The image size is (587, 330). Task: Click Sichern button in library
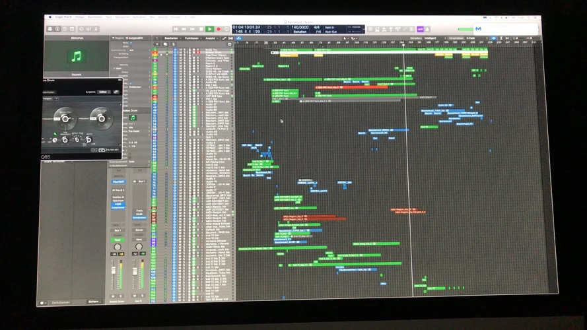coord(94,302)
